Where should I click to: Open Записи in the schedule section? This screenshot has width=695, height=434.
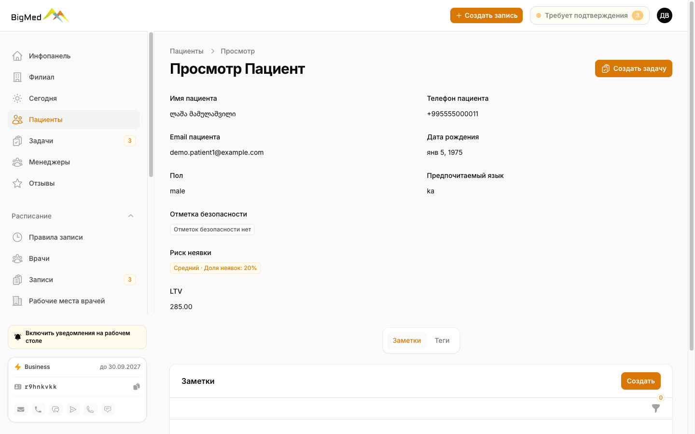pos(73,280)
